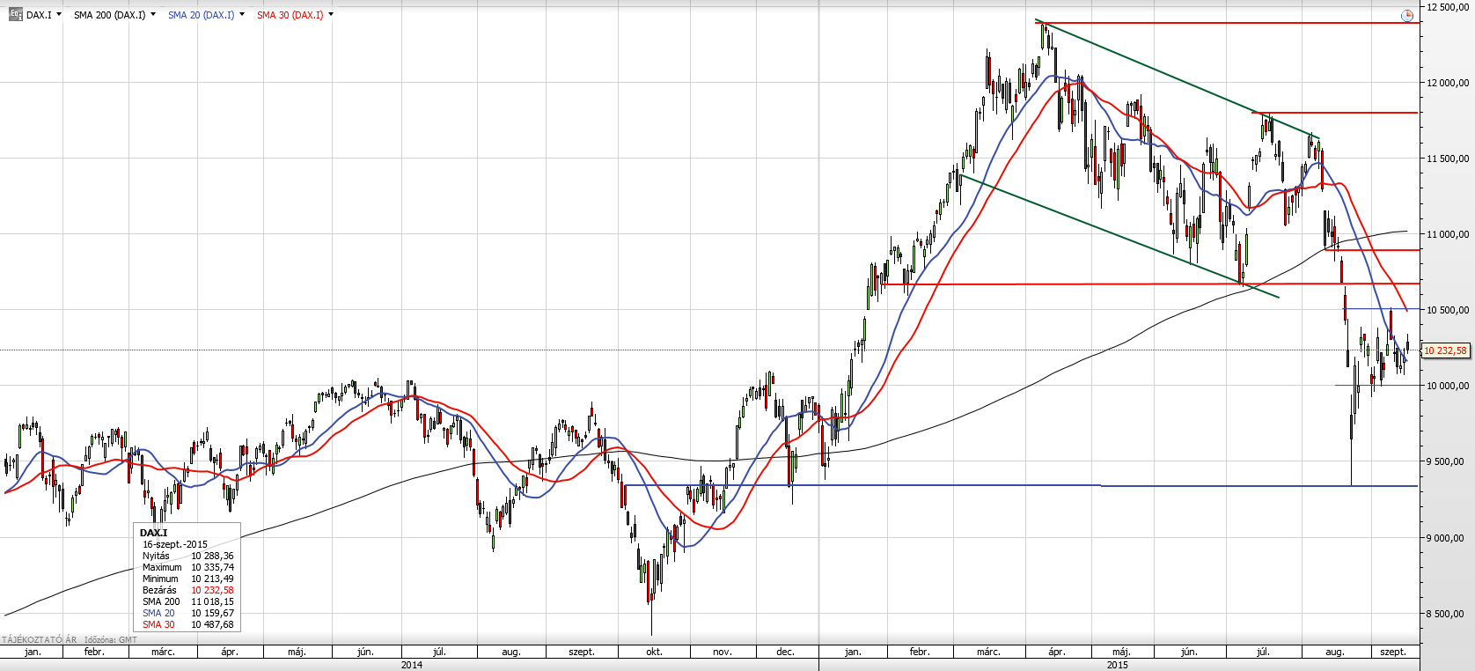Click the 11 500,00 price axis label
Screen dimensions: 1475x671
coord(1448,159)
